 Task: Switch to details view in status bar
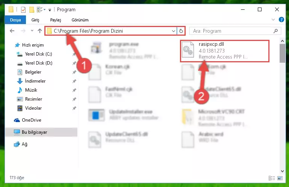tap(272, 178)
